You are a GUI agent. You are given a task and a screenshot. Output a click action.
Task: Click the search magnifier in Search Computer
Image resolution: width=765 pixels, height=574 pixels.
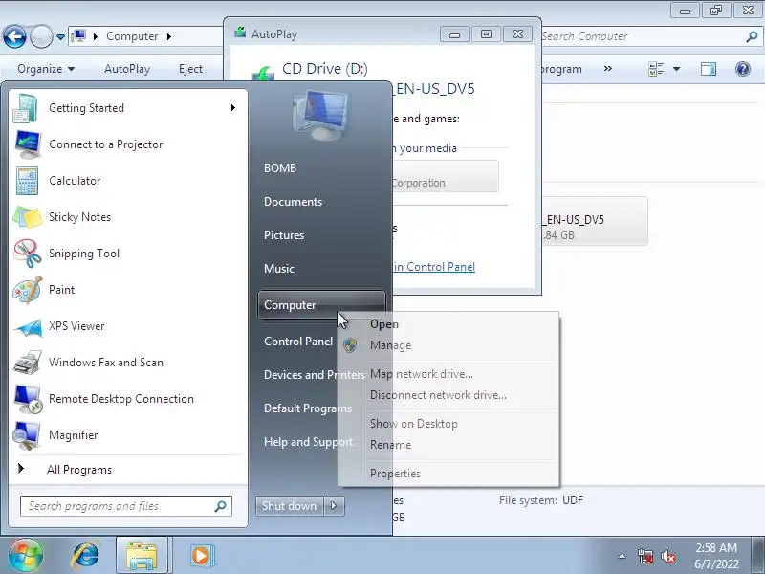pyautogui.click(x=752, y=36)
